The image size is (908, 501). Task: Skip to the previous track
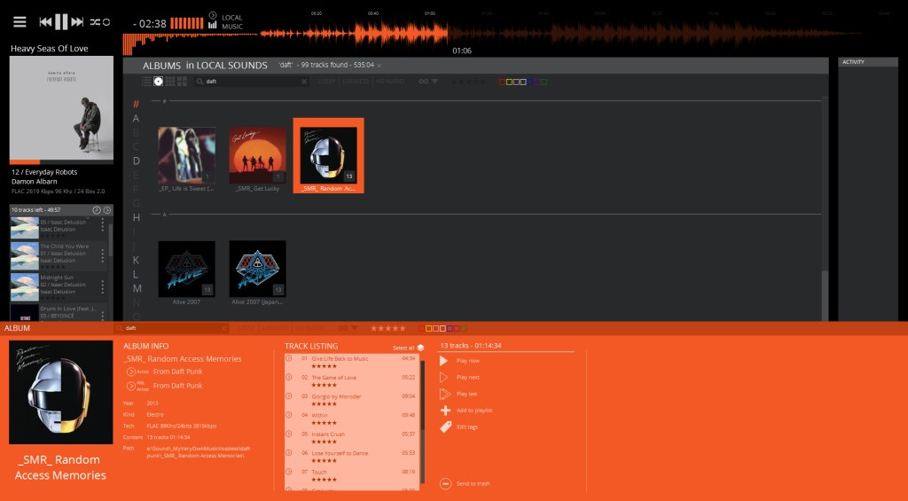45,22
